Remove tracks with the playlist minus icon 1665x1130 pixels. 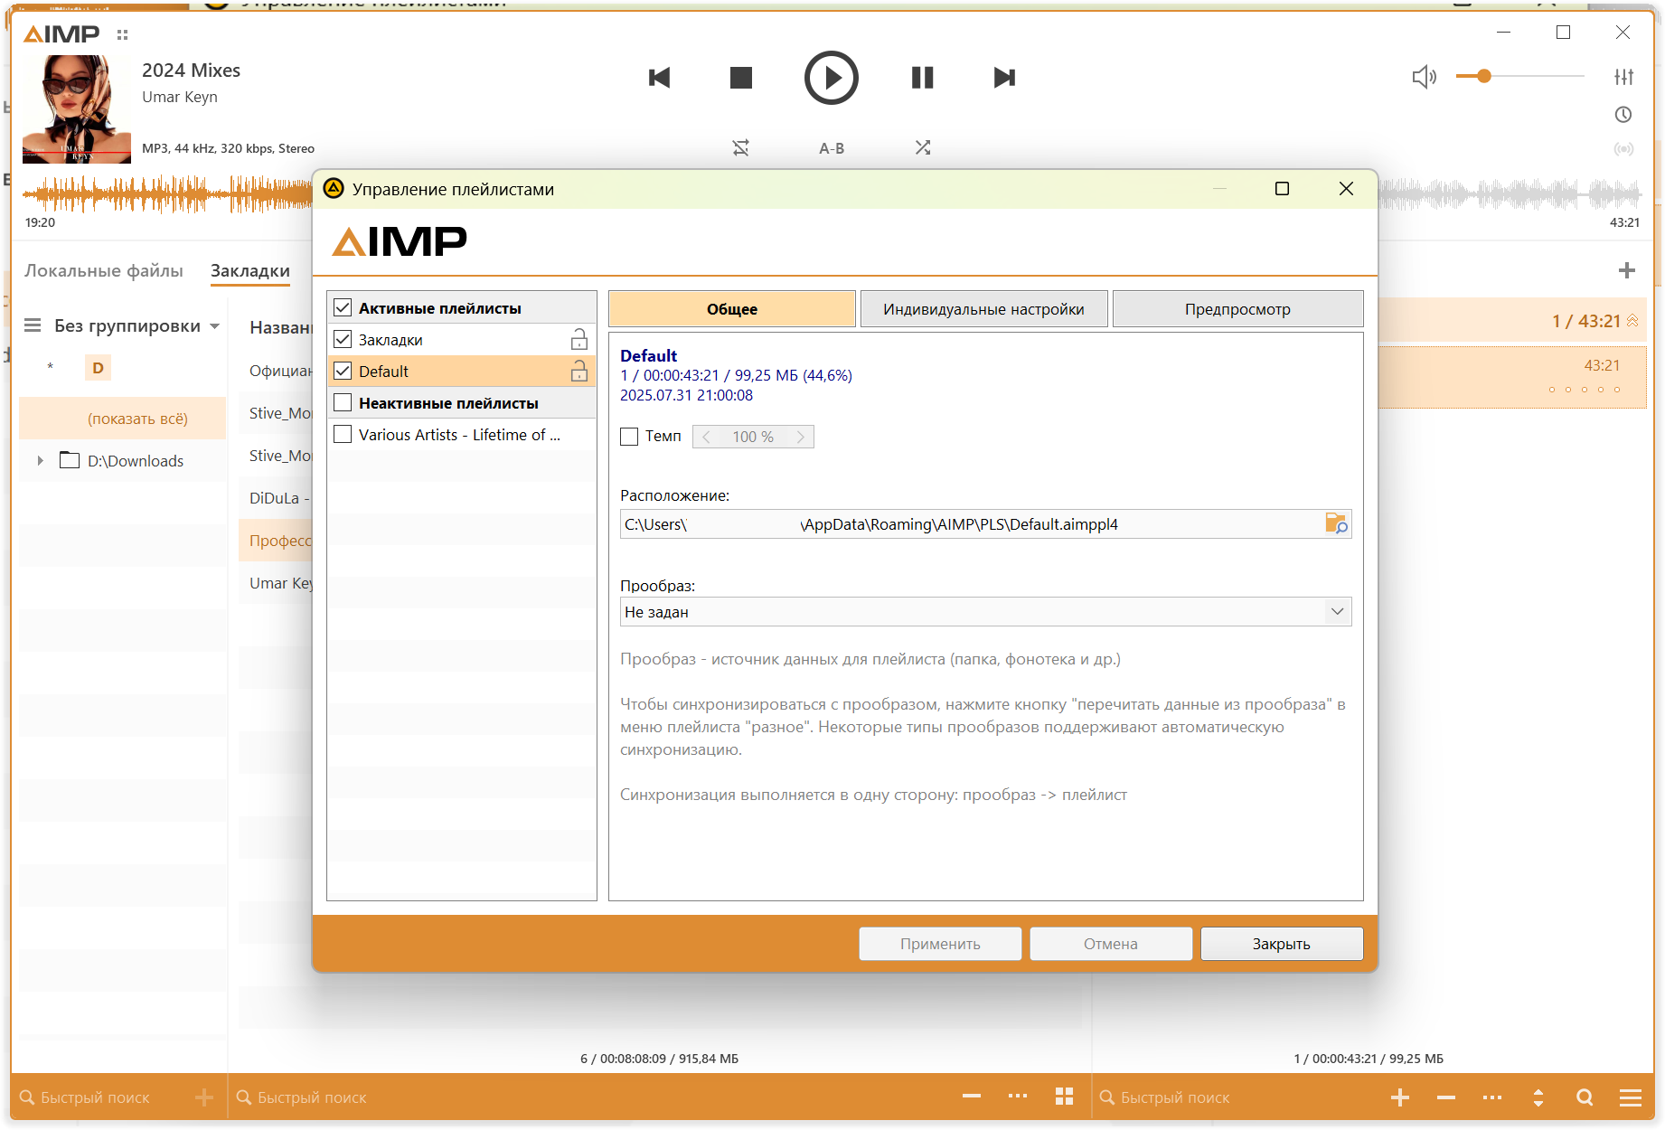(x=1446, y=1097)
